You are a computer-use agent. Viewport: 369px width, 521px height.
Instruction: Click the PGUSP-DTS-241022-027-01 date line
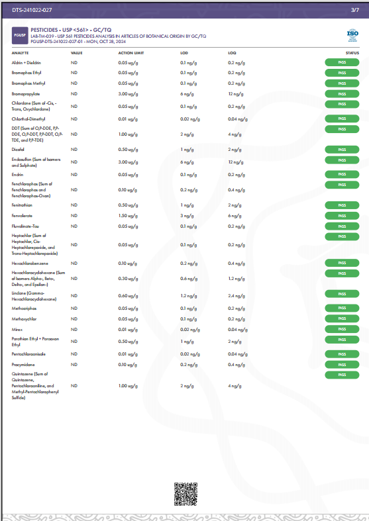click(78, 42)
